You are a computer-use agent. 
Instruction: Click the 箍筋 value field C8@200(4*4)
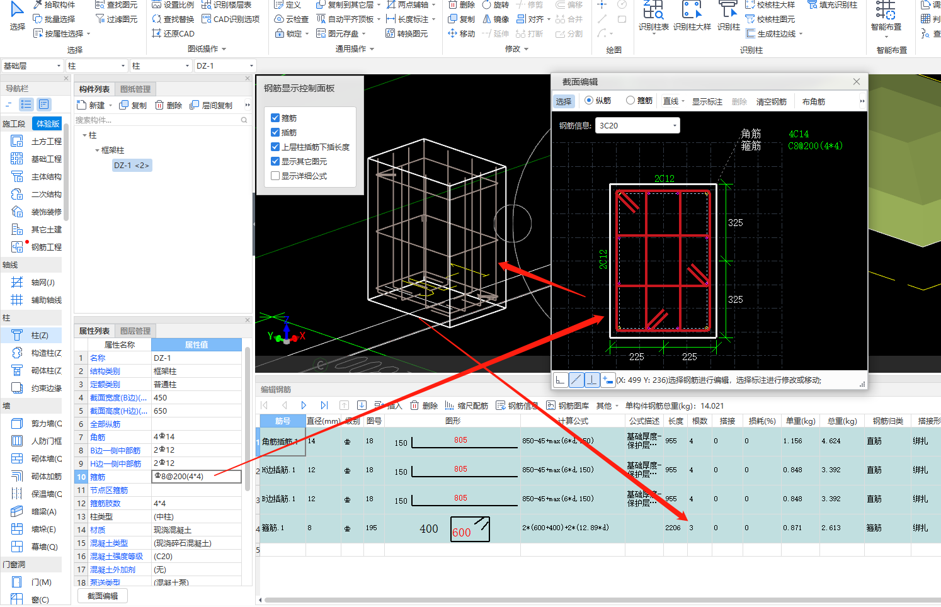(197, 477)
